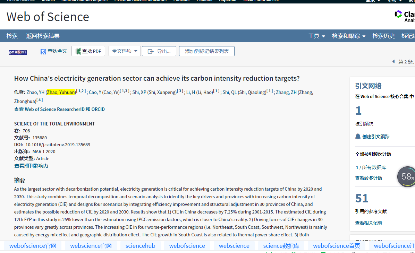Click the find full text icon
This screenshot has width=415, height=253.
tap(43, 52)
